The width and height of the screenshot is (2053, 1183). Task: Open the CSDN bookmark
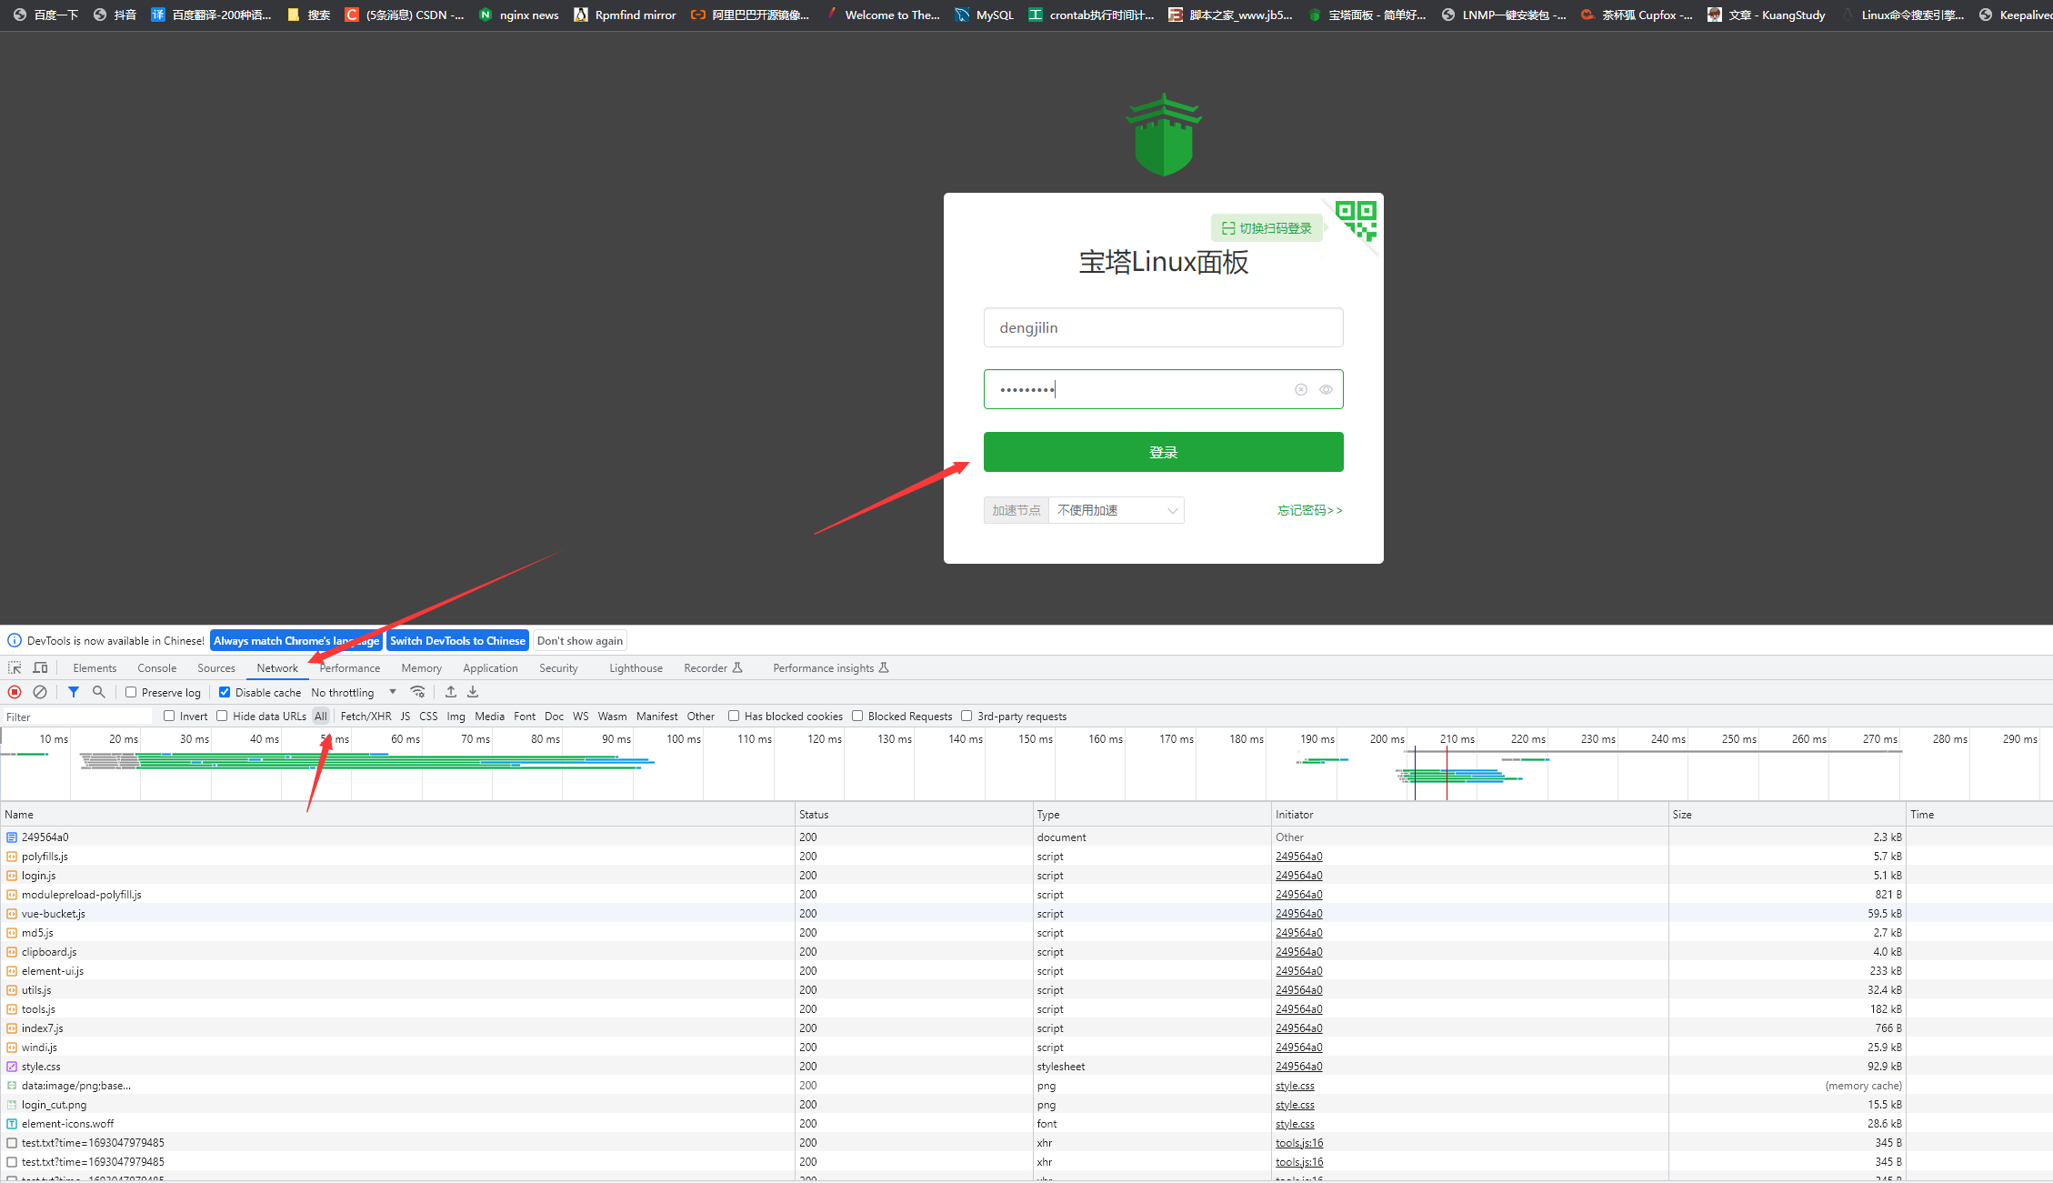tap(405, 15)
